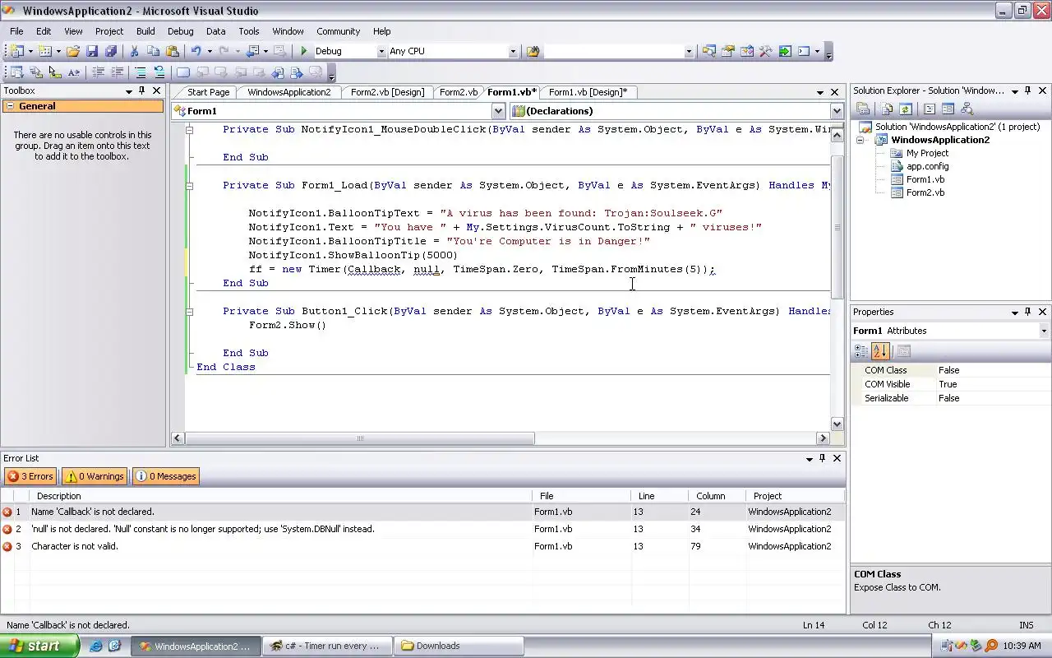Click Display an Object Member List icon

(16, 72)
